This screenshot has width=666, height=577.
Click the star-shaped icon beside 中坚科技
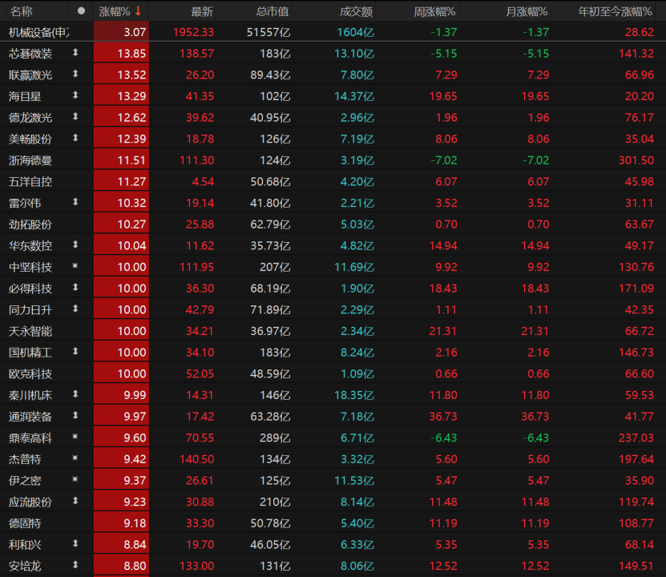(x=76, y=266)
